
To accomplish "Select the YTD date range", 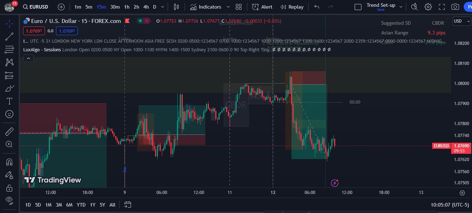I will coord(81,204).
